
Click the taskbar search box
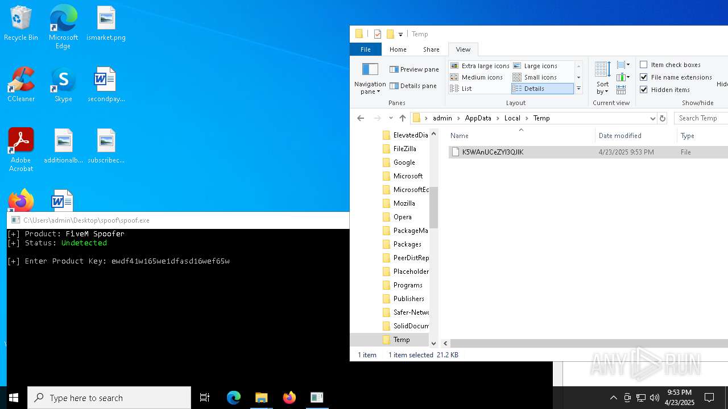[109, 398]
